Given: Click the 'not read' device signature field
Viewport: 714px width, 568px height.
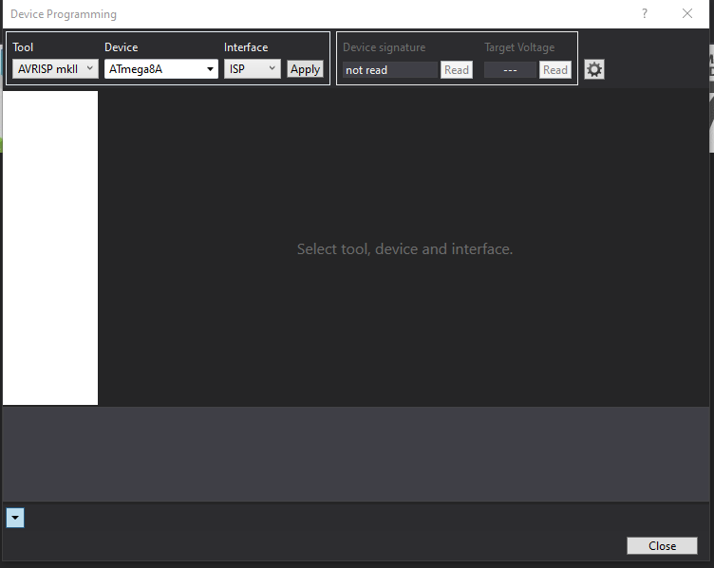Looking at the screenshot, I should pos(389,69).
